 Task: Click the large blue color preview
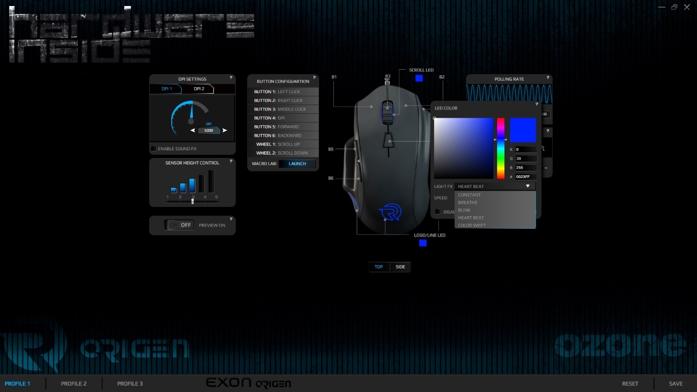coord(523,131)
